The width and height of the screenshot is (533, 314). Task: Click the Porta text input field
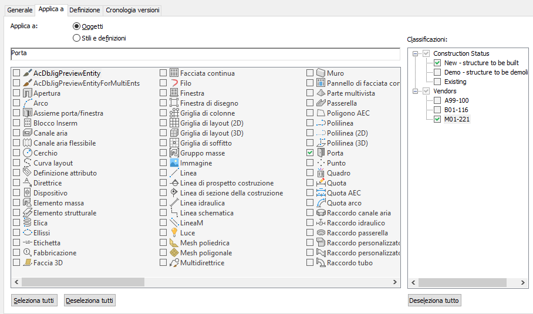tap(205, 53)
